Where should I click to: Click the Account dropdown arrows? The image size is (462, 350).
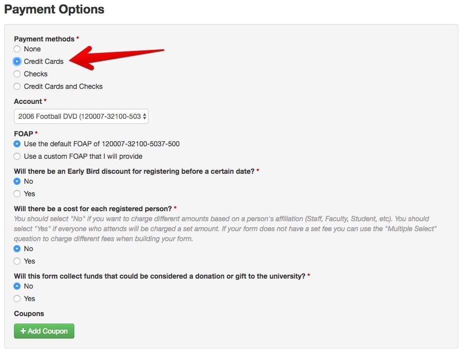click(145, 116)
